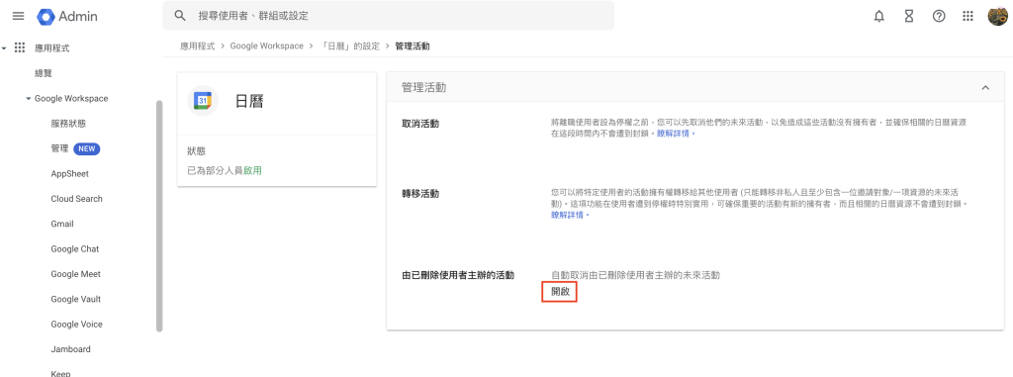Open Google Chat in the sidebar
The image size is (1013, 377).
[x=75, y=249]
